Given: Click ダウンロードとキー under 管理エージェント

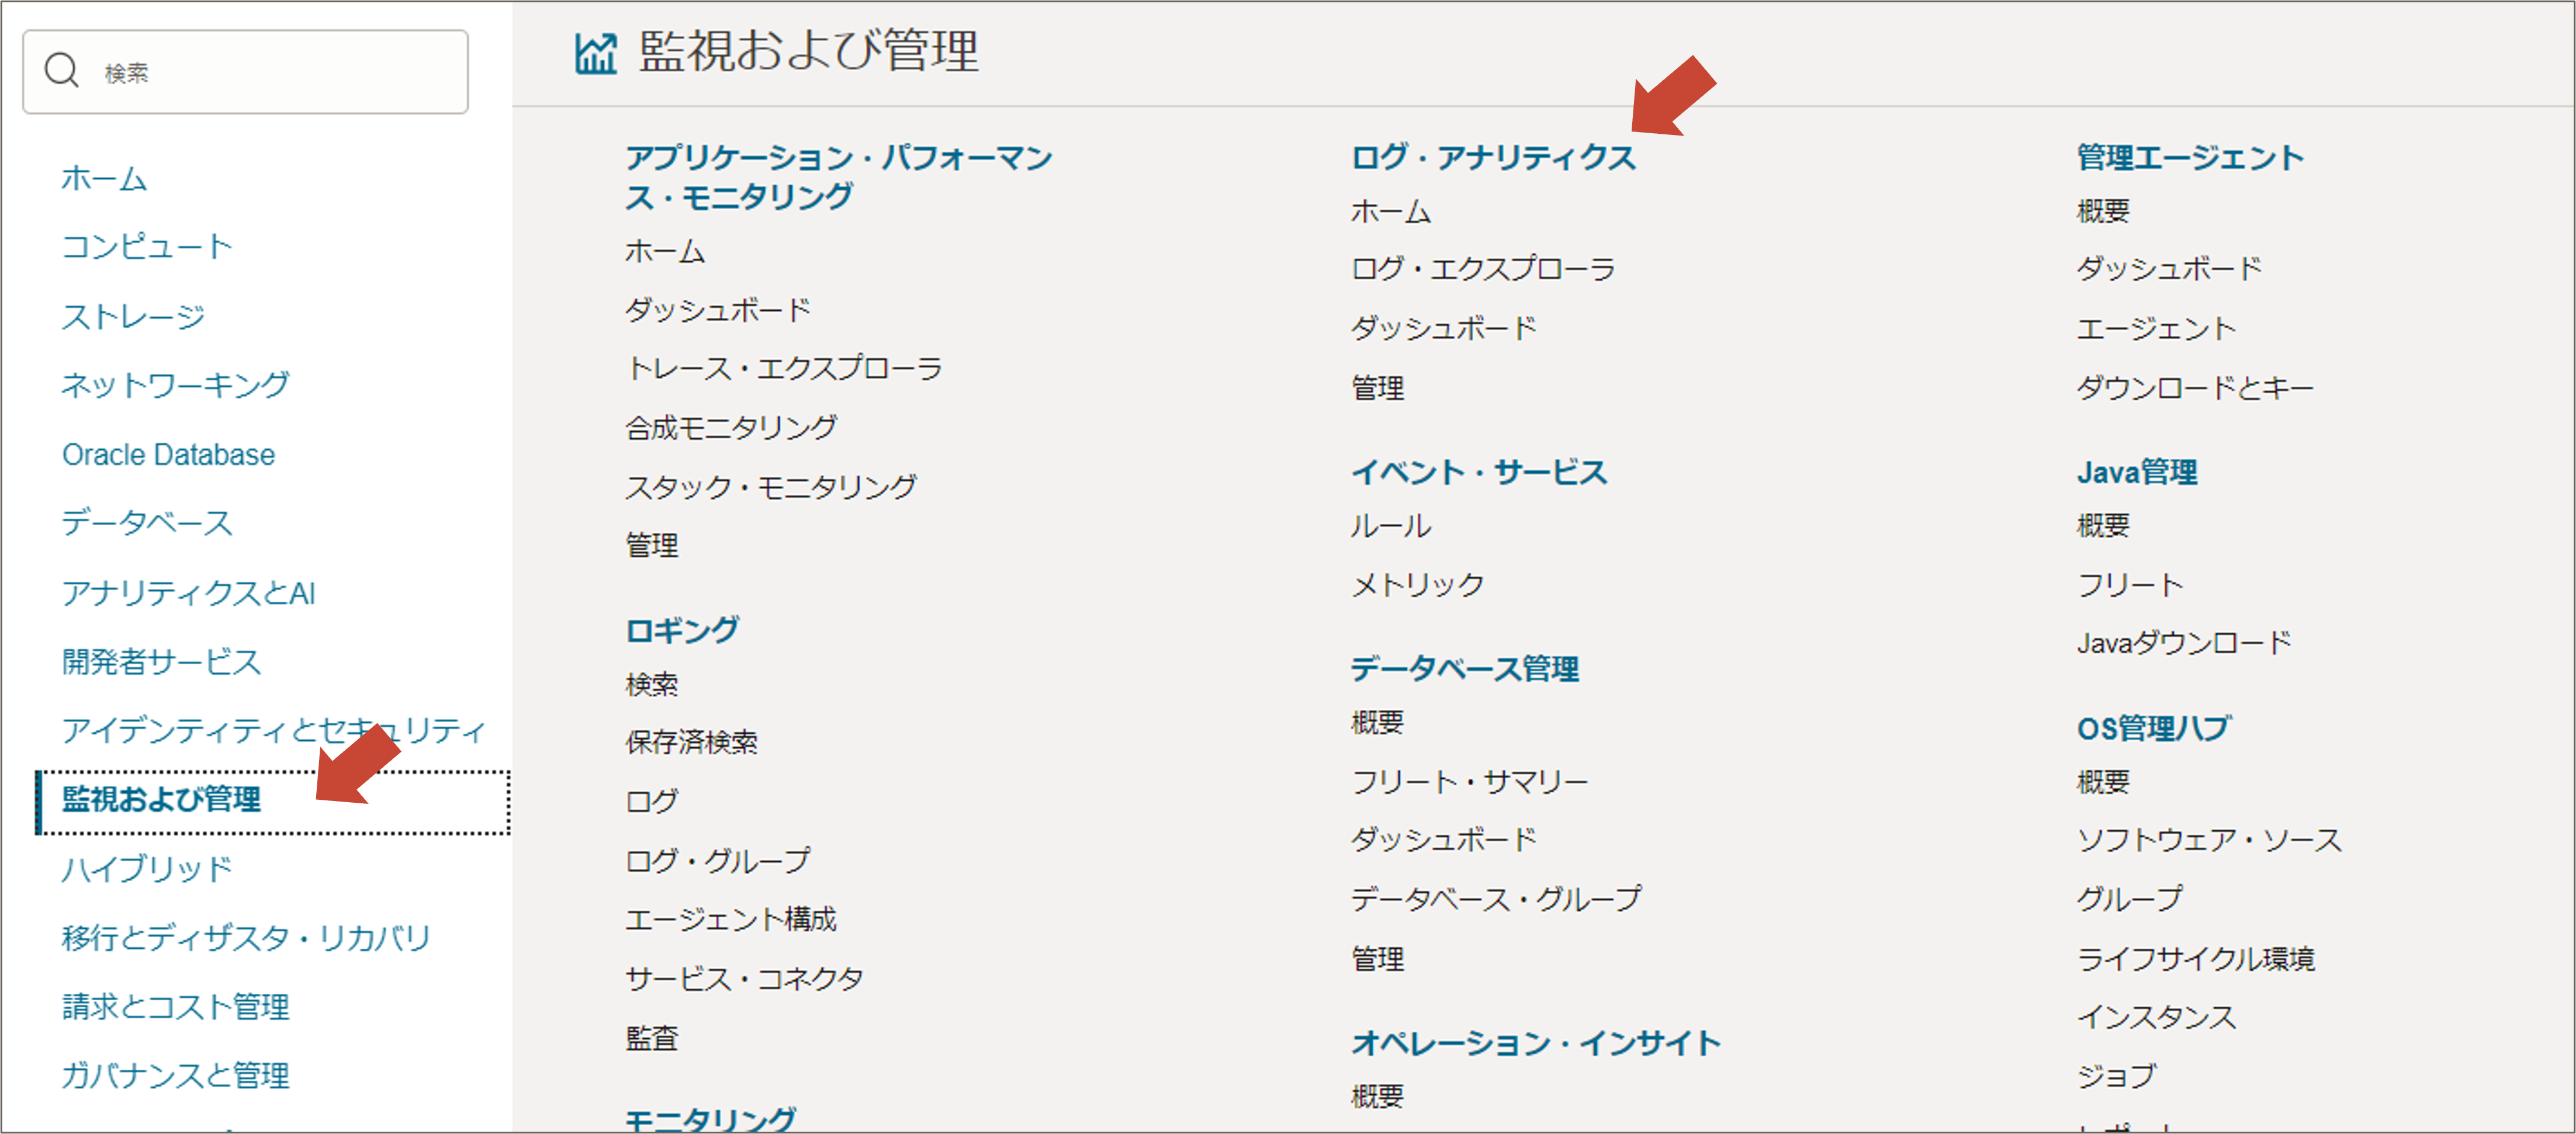Looking at the screenshot, I should (2194, 388).
